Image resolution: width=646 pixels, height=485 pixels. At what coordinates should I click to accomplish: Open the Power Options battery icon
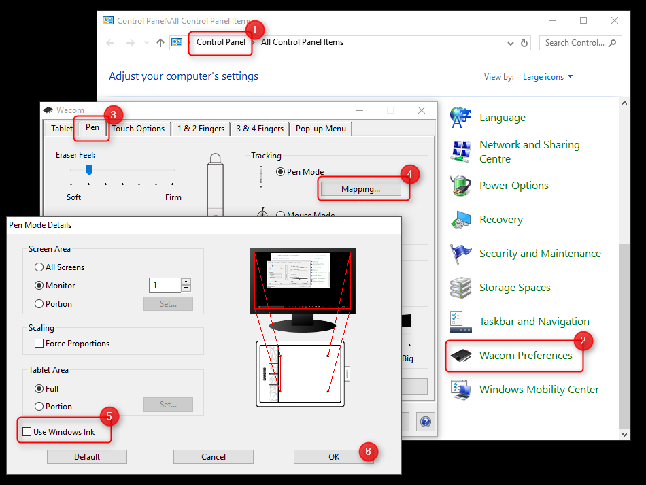460,186
